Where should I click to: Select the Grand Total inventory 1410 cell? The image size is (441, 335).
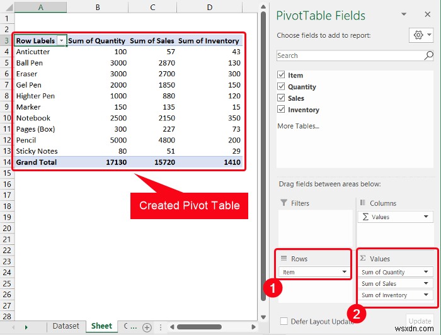[210, 162]
